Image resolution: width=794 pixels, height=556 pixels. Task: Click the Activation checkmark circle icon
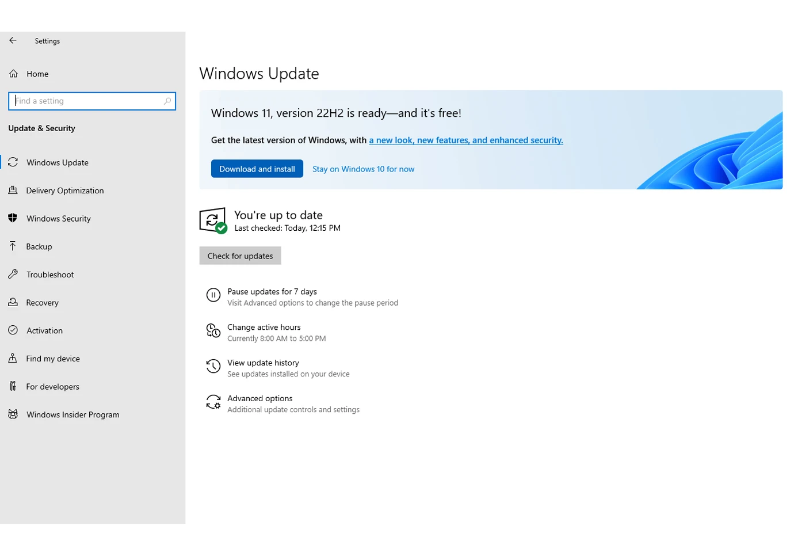13,330
